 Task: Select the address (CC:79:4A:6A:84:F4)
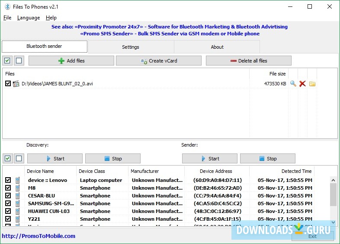click(x=218, y=196)
